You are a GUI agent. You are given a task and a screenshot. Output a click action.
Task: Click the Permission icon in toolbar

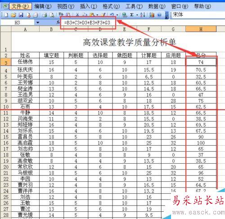tap(28, 15)
